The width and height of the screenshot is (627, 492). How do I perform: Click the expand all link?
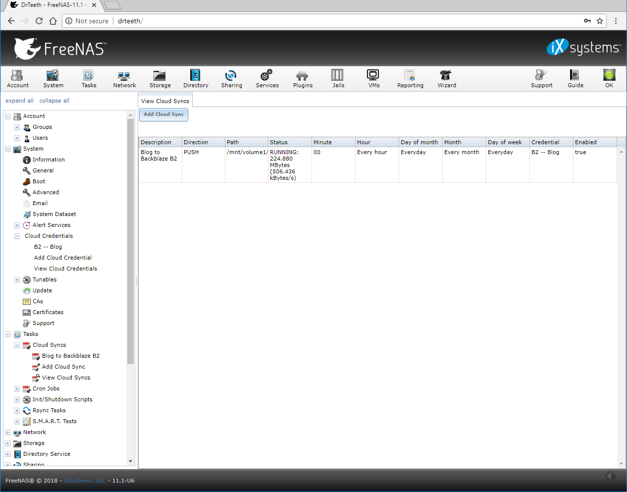[x=19, y=101]
